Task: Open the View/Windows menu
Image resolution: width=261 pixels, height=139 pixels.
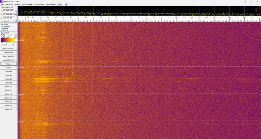Action: 51,5
